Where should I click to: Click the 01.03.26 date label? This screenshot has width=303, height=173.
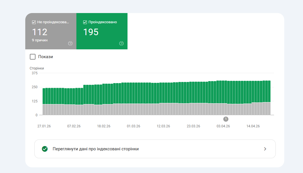click(133, 126)
